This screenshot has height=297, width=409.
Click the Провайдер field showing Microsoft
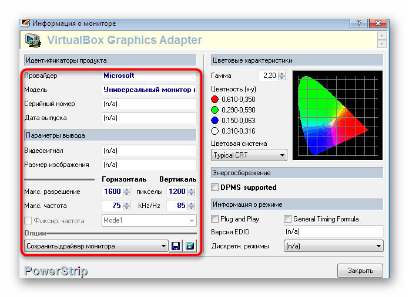tap(149, 76)
